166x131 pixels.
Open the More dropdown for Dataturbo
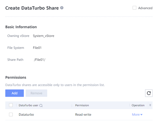137,114
